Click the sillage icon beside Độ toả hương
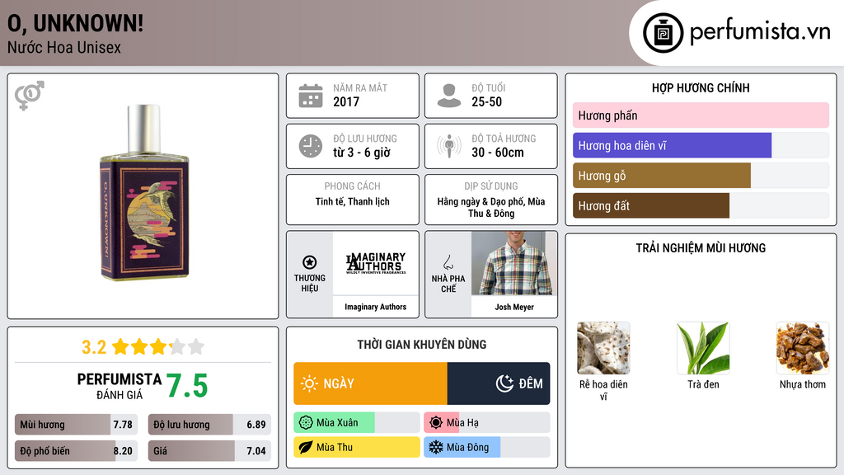The image size is (844, 475). (449, 146)
